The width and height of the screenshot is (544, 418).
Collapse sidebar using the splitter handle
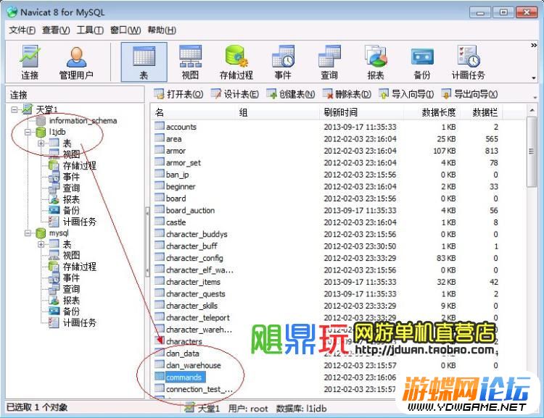(147, 242)
